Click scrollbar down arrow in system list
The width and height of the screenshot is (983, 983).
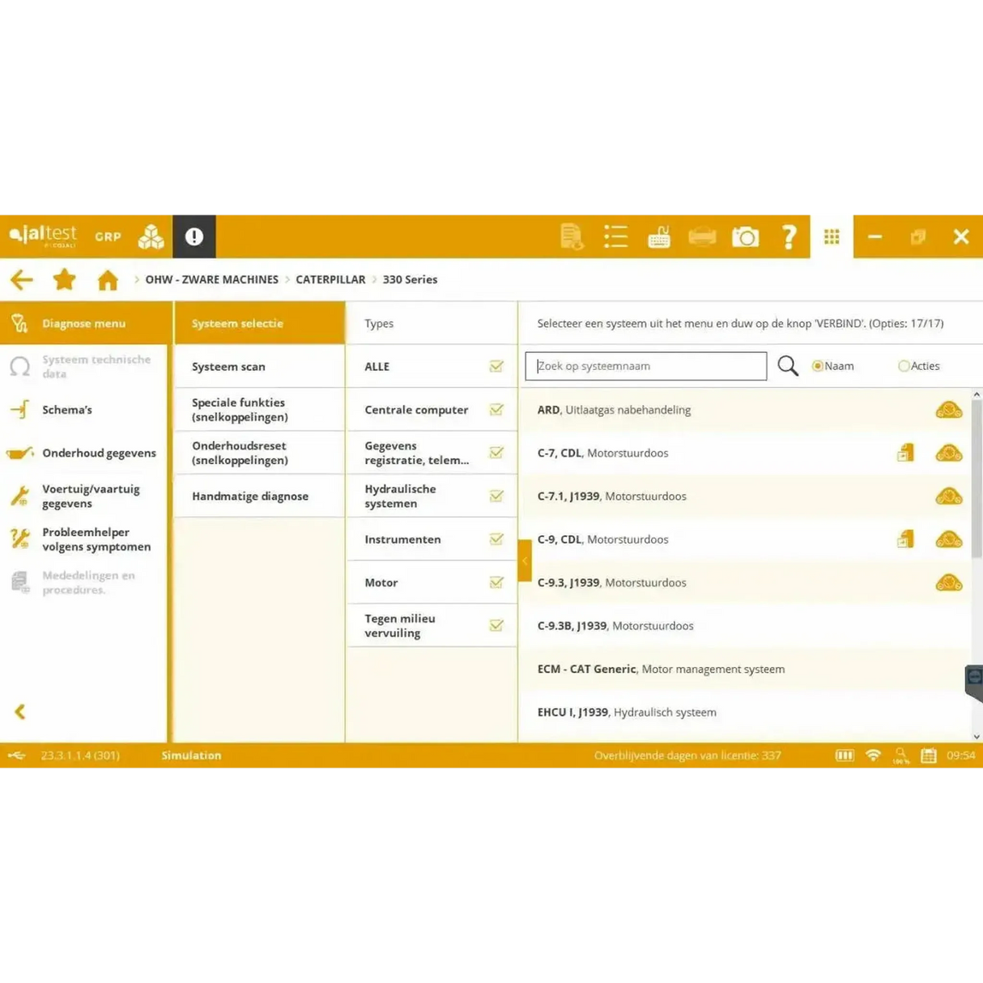[977, 736]
